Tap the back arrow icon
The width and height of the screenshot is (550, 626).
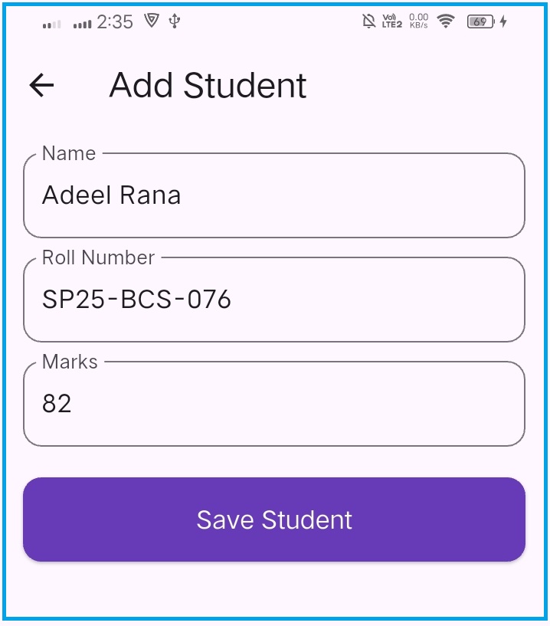tap(41, 85)
